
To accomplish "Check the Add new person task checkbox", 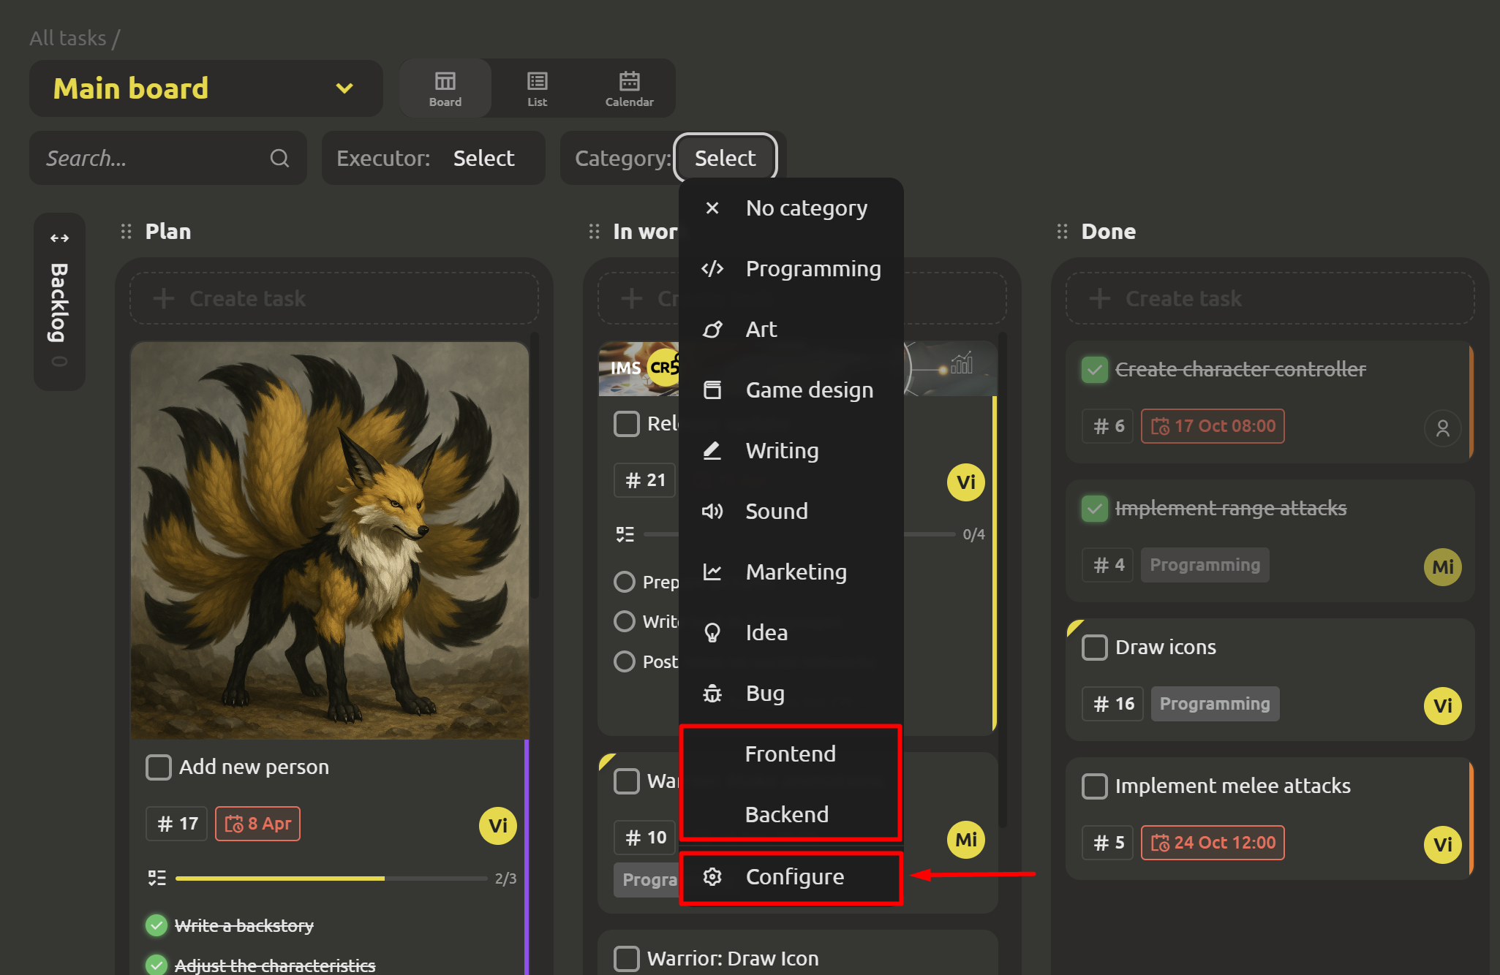I will (x=159, y=767).
